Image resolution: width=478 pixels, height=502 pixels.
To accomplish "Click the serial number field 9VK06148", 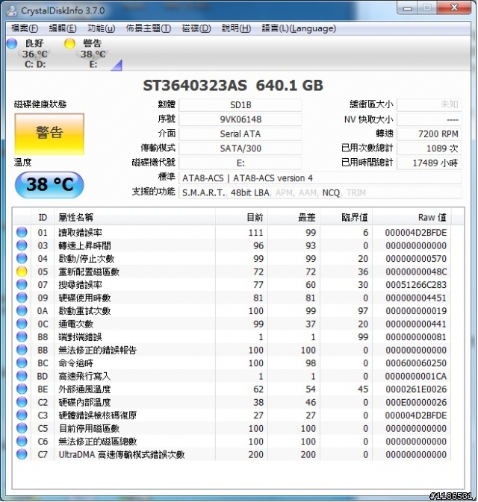I will pos(240,119).
